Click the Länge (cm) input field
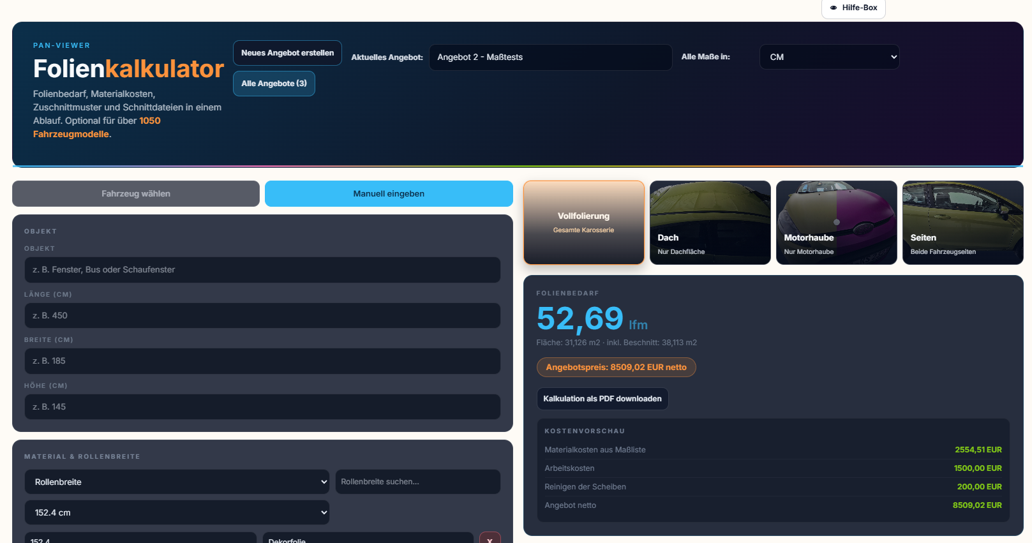 pos(262,316)
